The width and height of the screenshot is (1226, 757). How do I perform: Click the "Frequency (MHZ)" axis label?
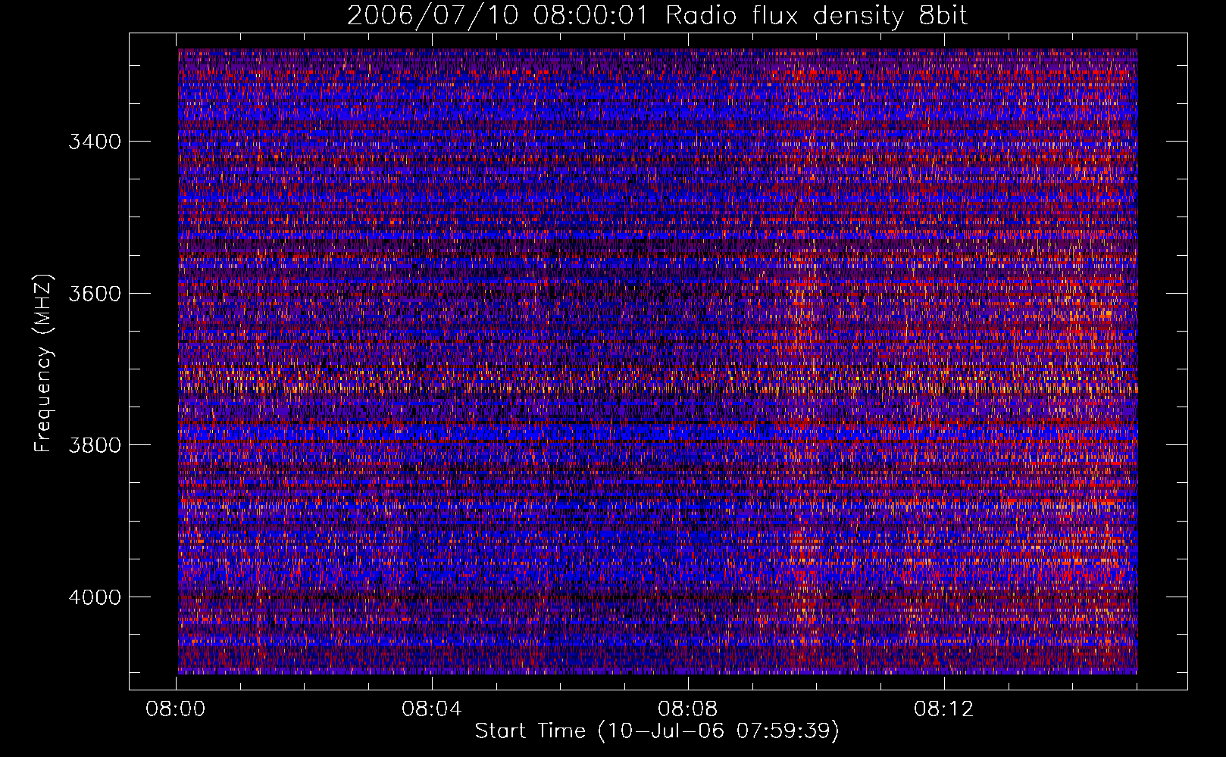[x=44, y=363]
